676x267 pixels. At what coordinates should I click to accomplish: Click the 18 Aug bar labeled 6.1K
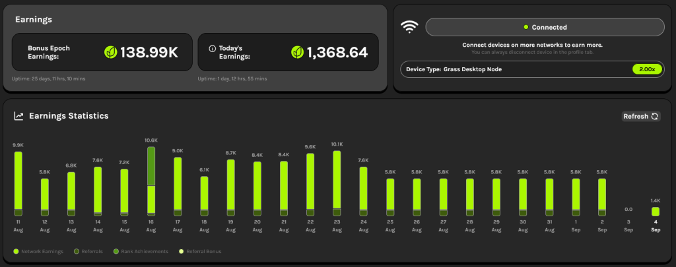click(205, 196)
